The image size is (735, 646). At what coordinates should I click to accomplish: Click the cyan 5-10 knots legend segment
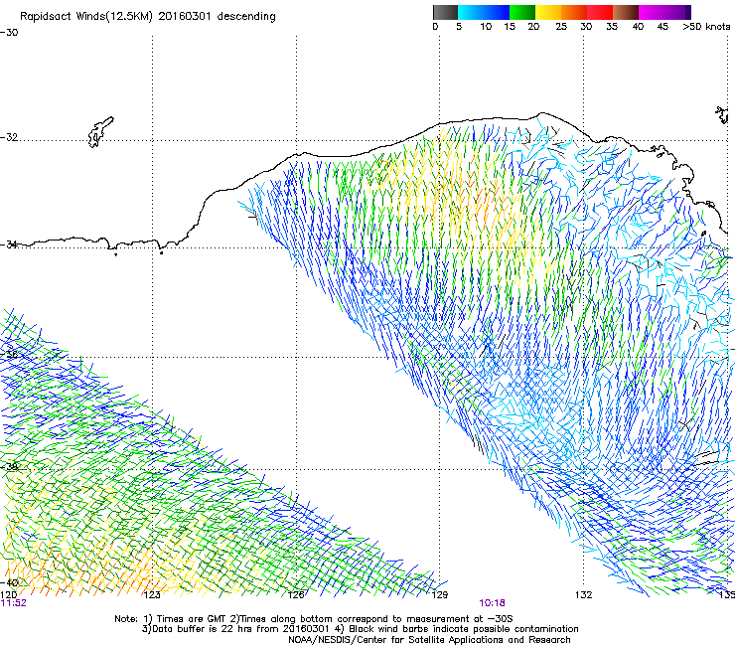point(470,12)
